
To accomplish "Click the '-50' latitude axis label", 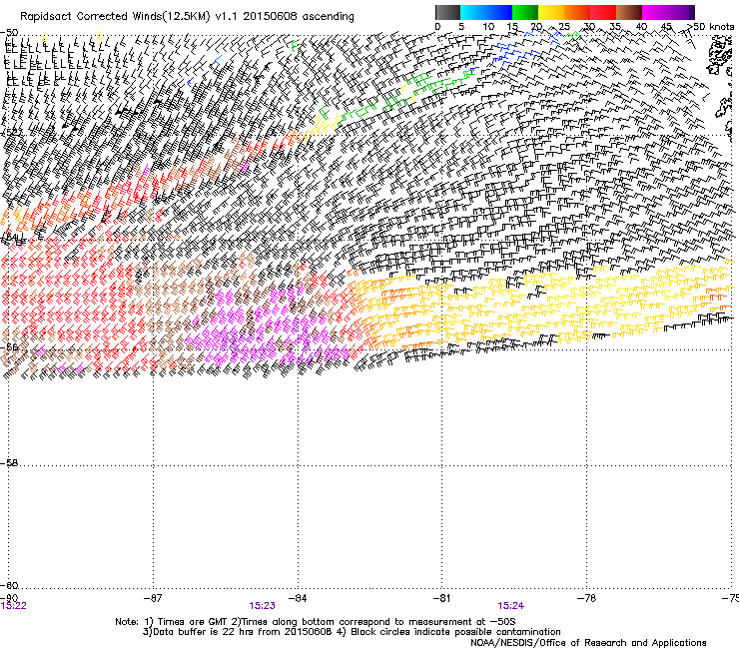I will [9, 33].
